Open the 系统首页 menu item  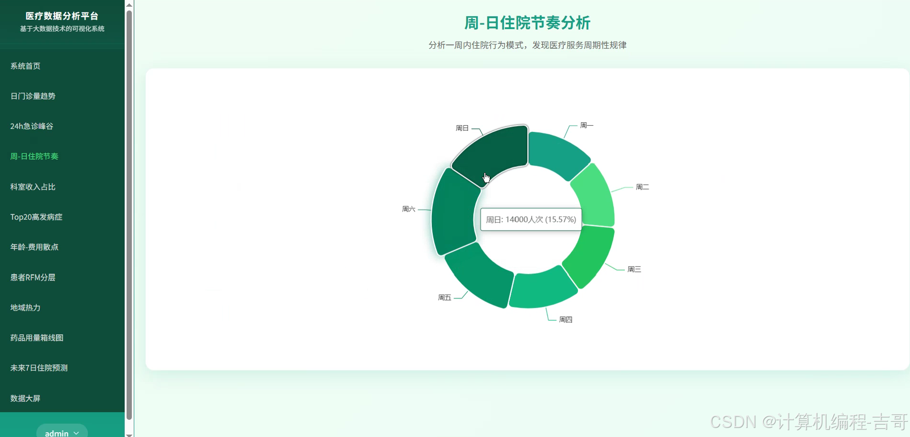pos(25,66)
